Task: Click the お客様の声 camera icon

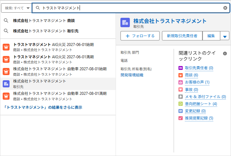Action: click(181, 82)
